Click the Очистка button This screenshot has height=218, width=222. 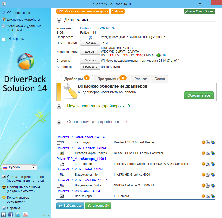coord(90,61)
